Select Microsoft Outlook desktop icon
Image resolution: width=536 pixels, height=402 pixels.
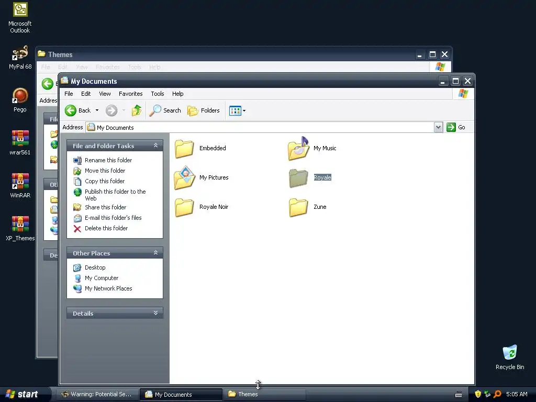click(20, 17)
